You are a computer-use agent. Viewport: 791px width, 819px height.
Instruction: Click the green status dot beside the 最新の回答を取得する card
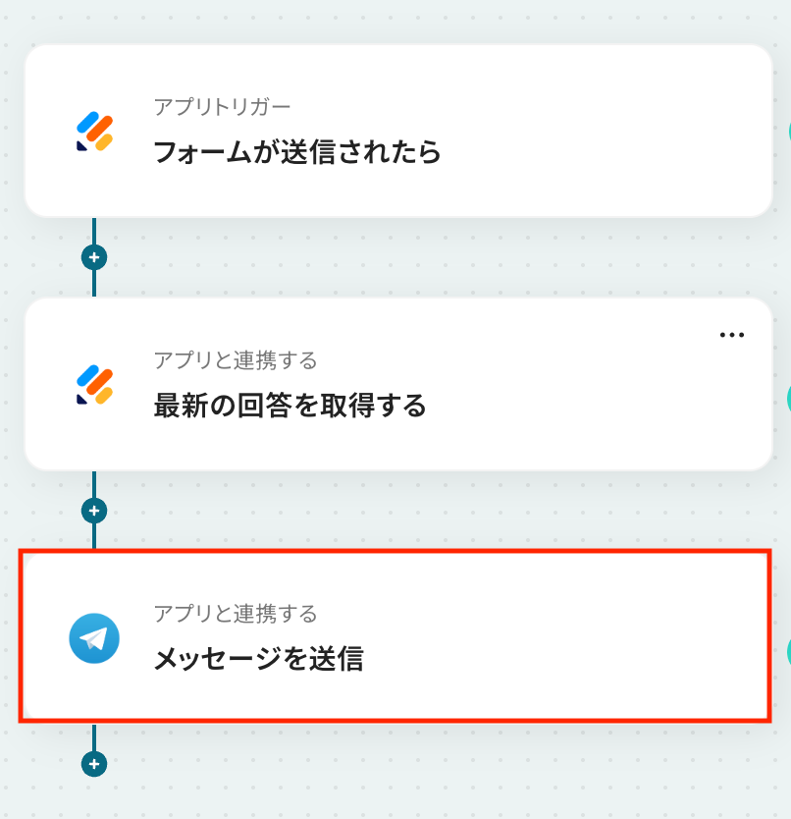[x=787, y=398]
